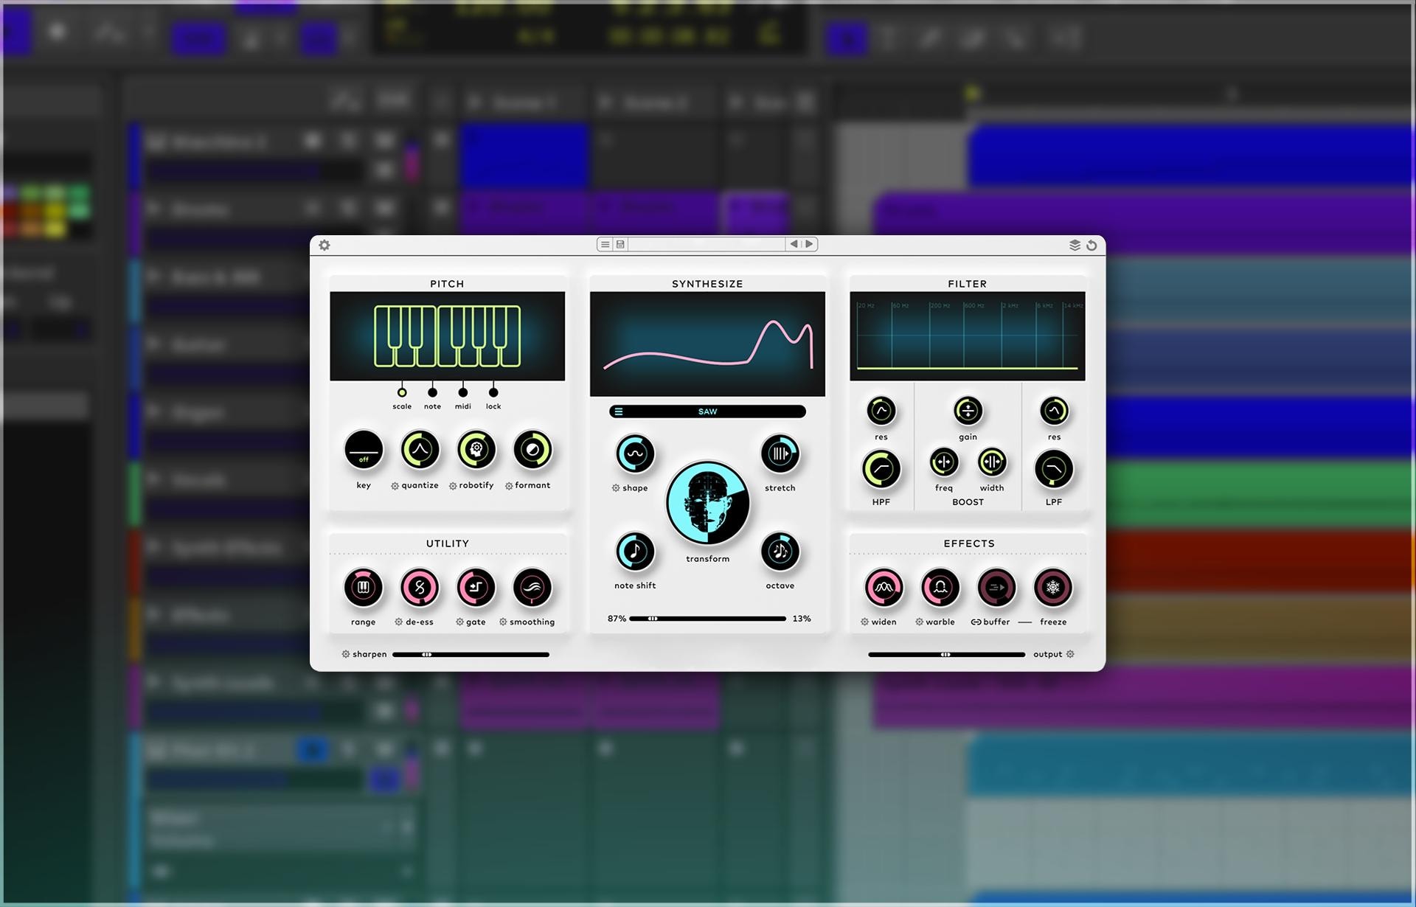The width and height of the screenshot is (1416, 907).
Task: Go to the previous preset arrow
Action: click(794, 244)
